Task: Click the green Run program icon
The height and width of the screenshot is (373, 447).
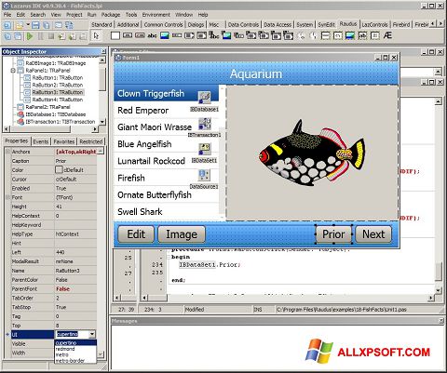Action: pos(30,36)
